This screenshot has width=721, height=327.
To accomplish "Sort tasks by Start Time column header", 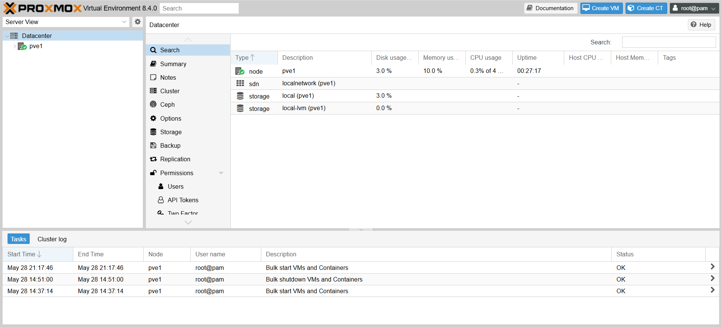I will (38, 254).
